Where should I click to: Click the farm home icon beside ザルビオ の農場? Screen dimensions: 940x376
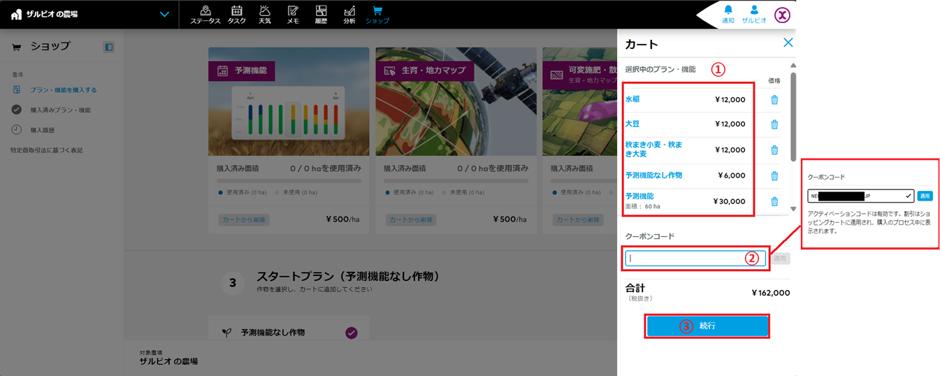click(x=16, y=14)
